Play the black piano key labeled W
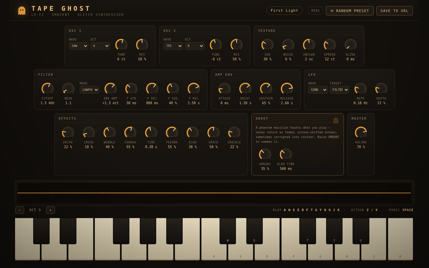Image resolution: width=429 pixels, height=268 pixels. [x=228, y=231]
